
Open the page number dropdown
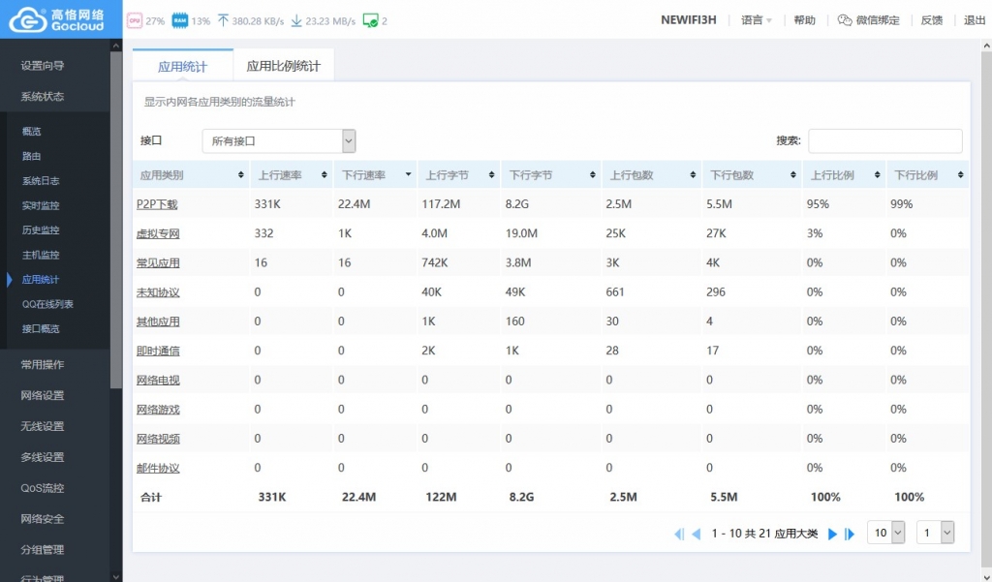pyautogui.click(x=936, y=533)
